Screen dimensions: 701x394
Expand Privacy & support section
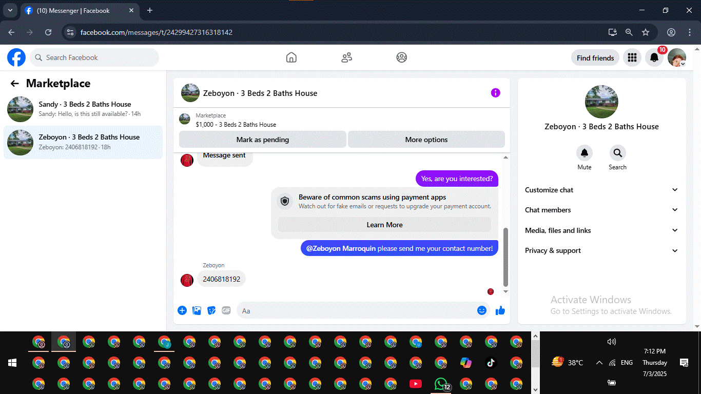coord(601,250)
